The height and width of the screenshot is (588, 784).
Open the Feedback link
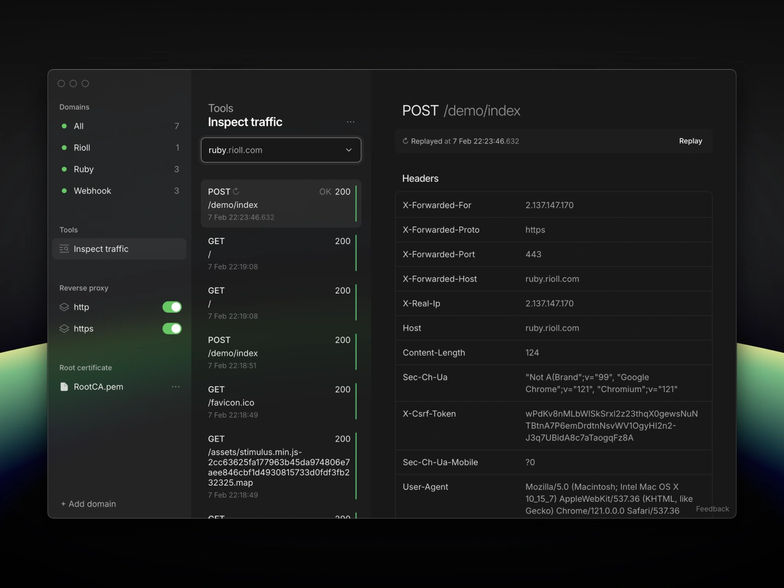click(712, 509)
